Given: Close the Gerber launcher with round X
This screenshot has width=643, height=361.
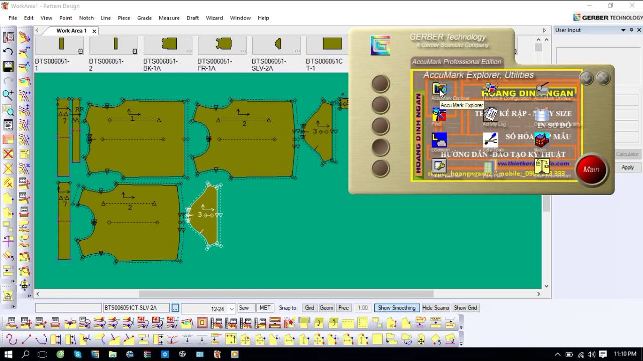Looking at the screenshot, I should point(603,78).
